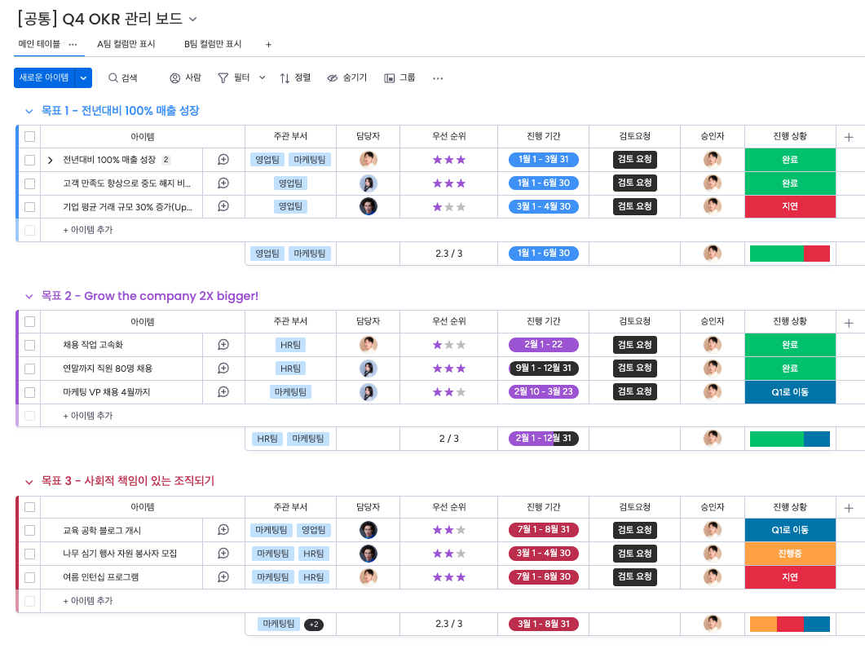Click the search magnifier icon in toolbar

click(113, 78)
